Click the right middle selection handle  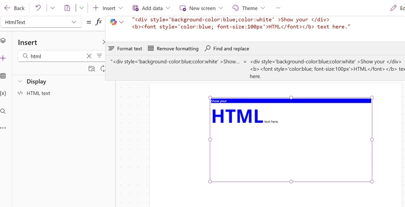point(372,140)
